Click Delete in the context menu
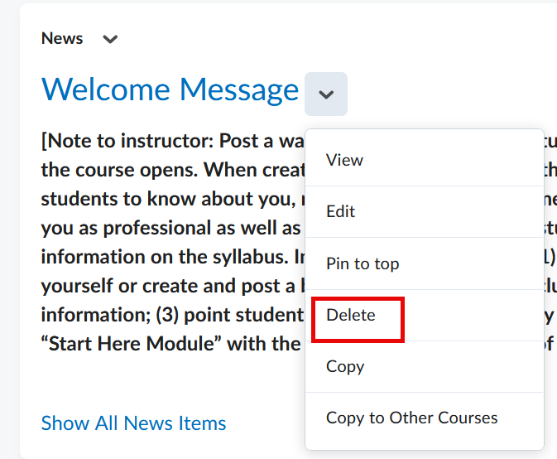The width and height of the screenshot is (557, 459). 351,315
